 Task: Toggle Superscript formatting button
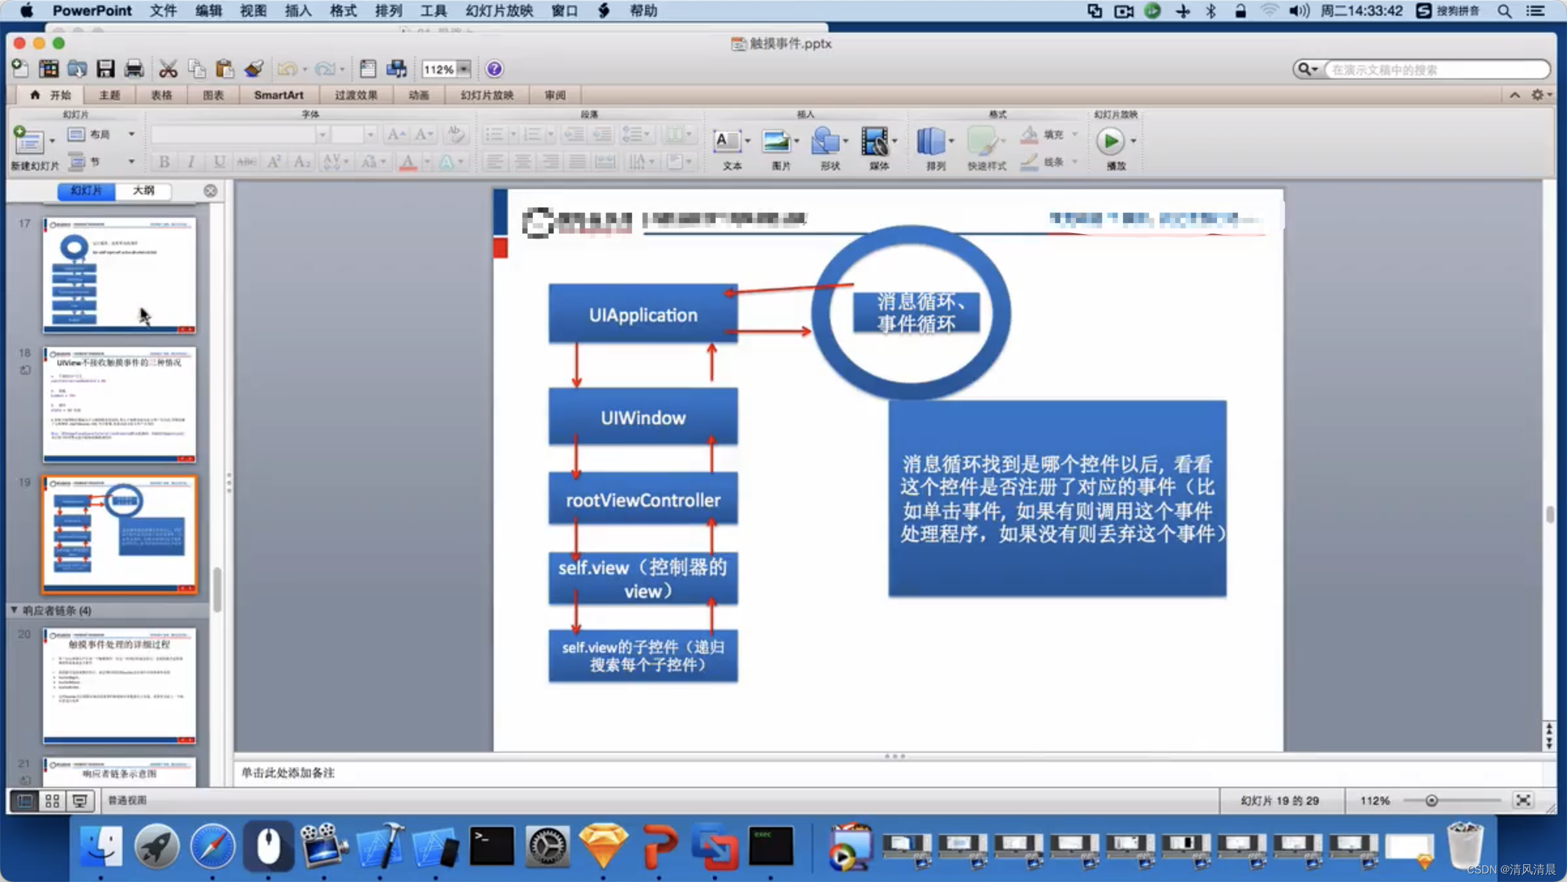(x=274, y=161)
